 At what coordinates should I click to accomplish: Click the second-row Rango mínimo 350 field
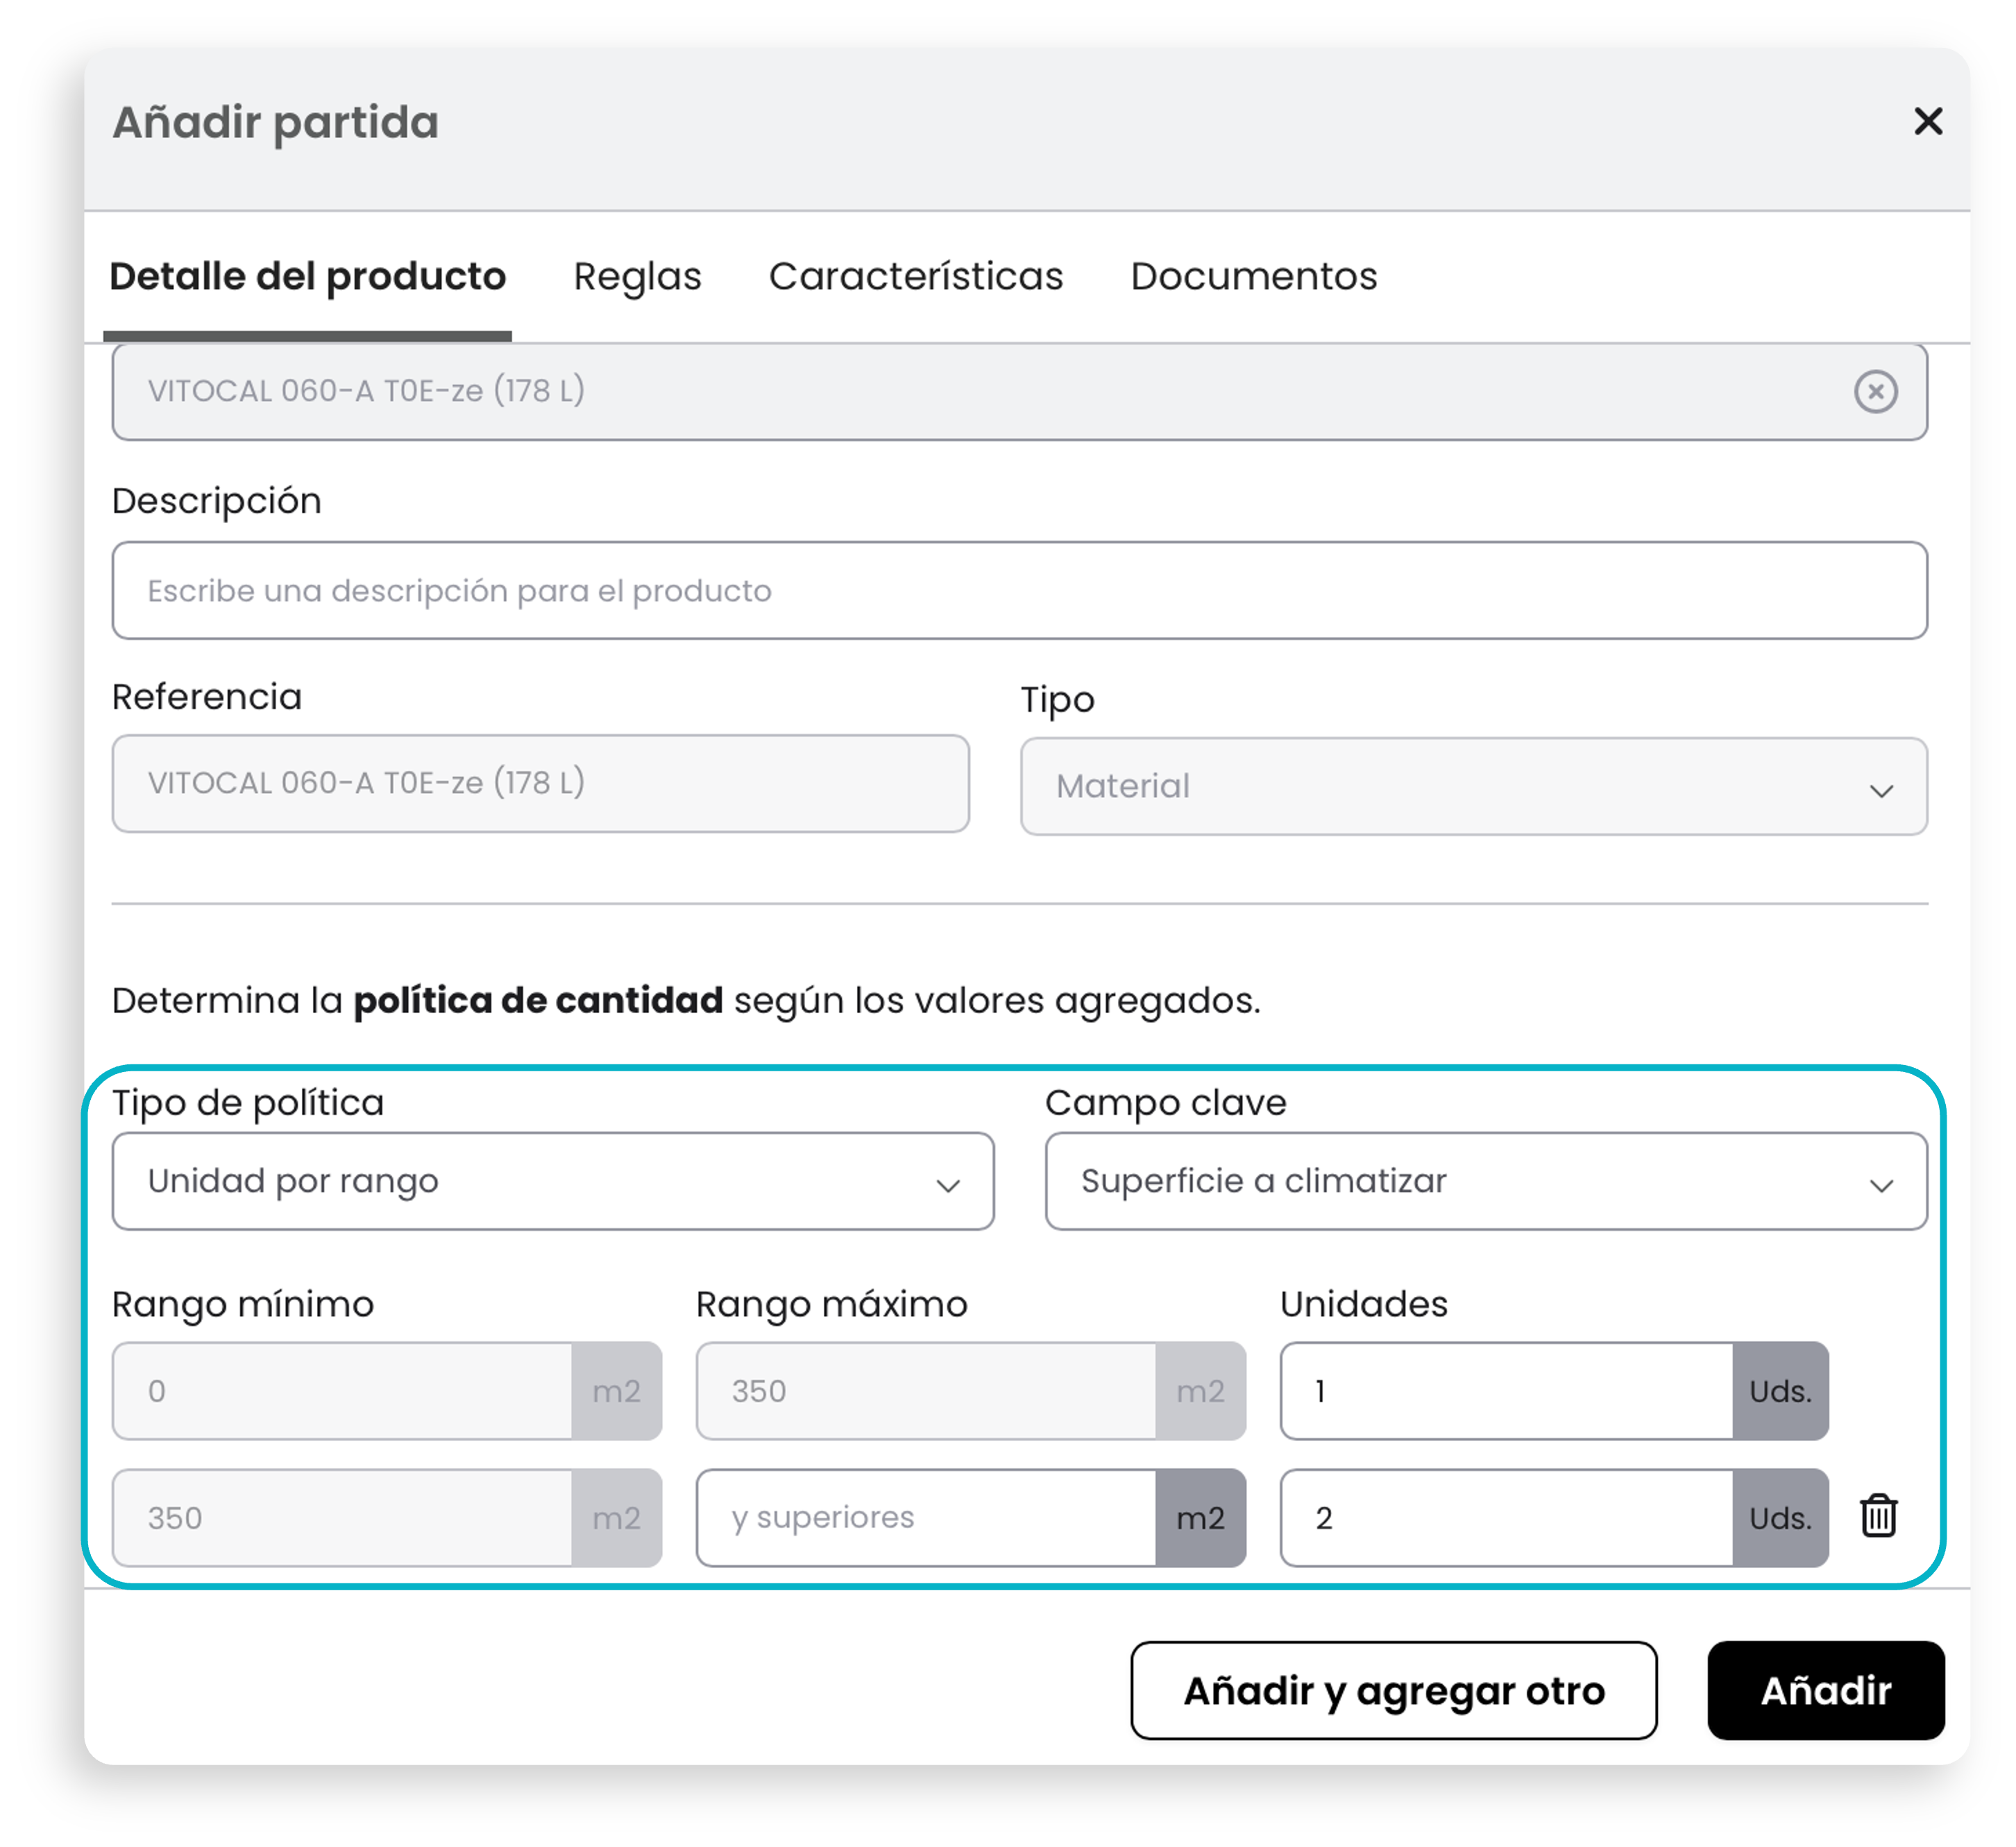tap(342, 1517)
